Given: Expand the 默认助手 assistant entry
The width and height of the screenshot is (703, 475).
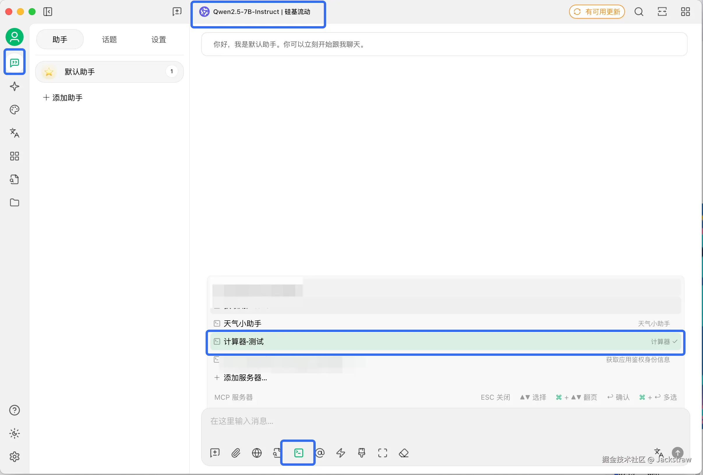Looking at the screenshot, I should point(109,72).
